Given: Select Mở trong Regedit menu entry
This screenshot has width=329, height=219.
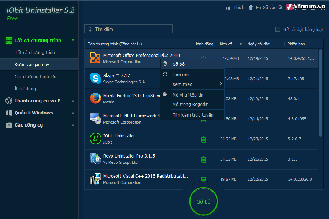Looking at the screenshot, I should [x=192, y=104].
